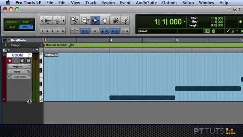Toggle Link Track and Edit Selection

[115, 31]
